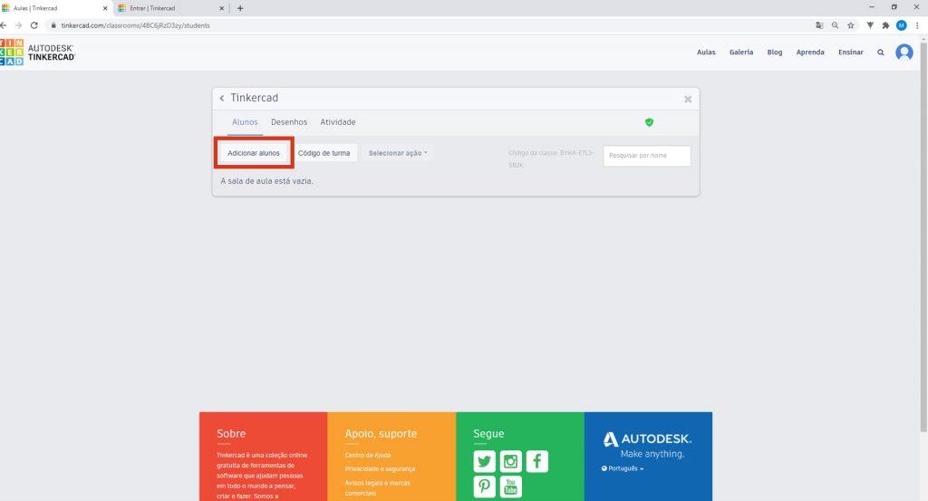
Task: Click the Segue footer heading
Action: click(488, 434)
